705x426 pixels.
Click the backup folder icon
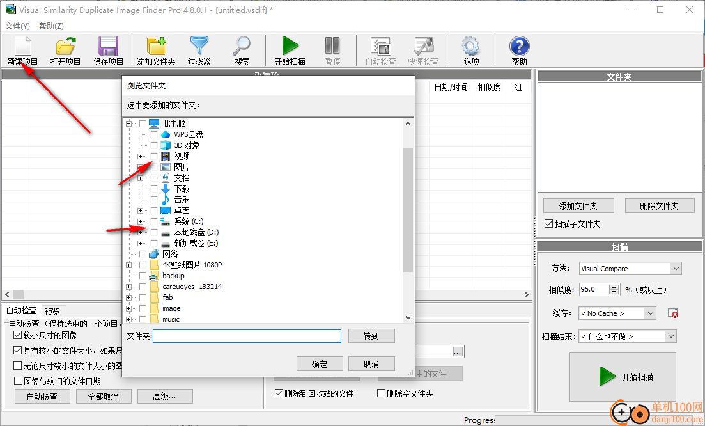pos(154,276)
